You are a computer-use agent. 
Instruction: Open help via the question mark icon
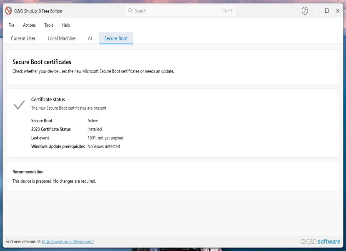305,11
